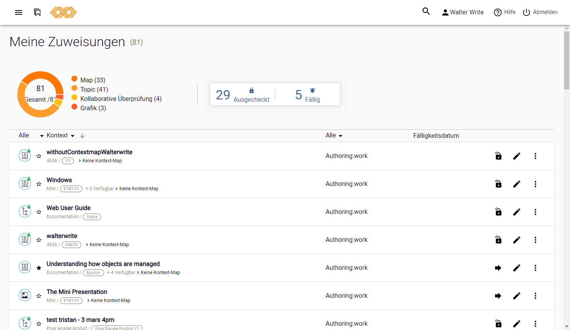Release lock for withoutContextmapWalterwrite
This screenshot has height=330, width=570.
click(498, 156)
